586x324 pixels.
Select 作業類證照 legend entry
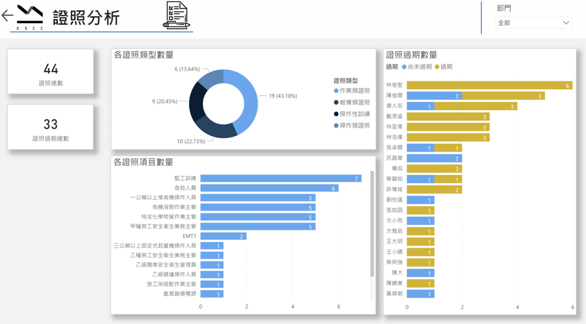click(352, 91)
